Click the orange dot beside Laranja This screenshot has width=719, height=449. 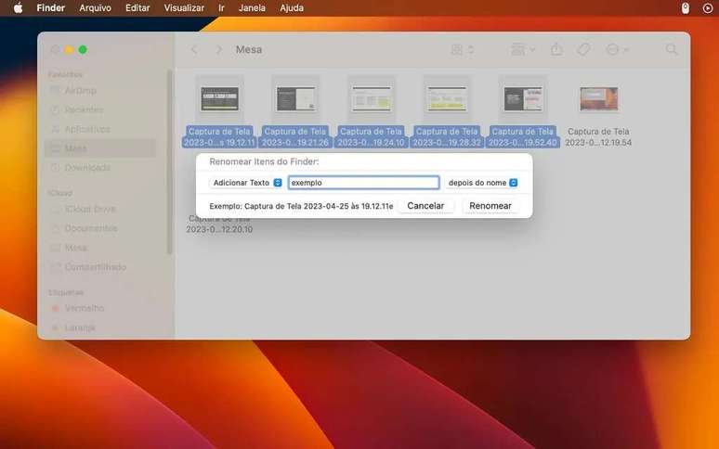pos(55,327)
